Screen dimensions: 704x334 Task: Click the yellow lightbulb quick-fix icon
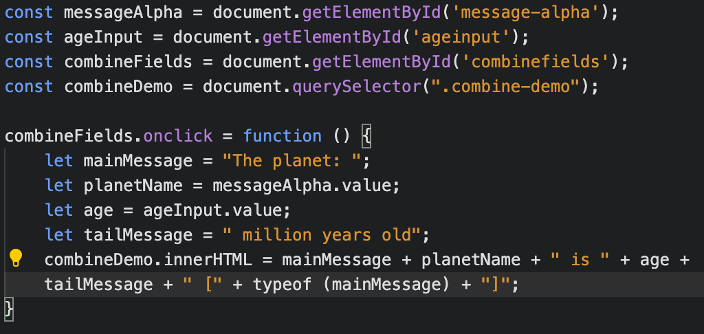[x=15, y=258]
